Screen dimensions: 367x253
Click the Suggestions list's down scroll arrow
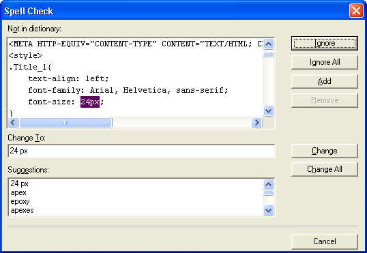pyautogui.click(x=268, y=211)
